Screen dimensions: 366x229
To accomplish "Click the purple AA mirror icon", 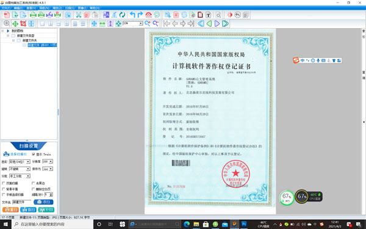I will tap(106, 15).
